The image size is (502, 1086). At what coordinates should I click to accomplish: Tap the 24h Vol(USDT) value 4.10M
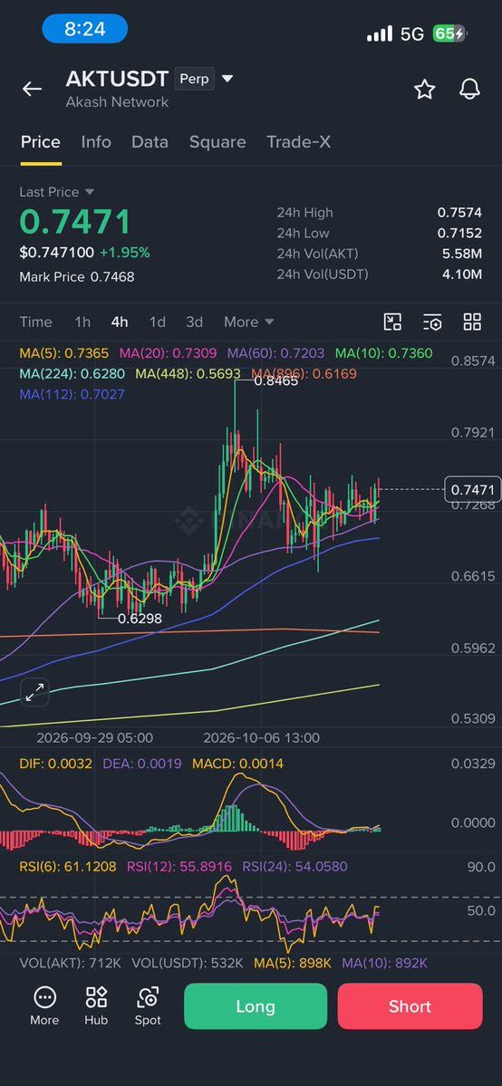pos(462,274)
